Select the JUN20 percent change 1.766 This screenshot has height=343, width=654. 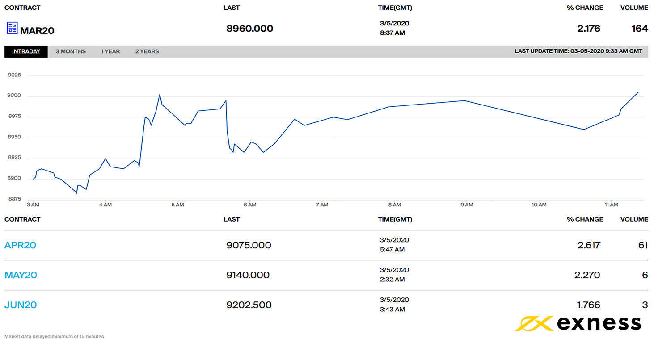click(x=588, y=305)
